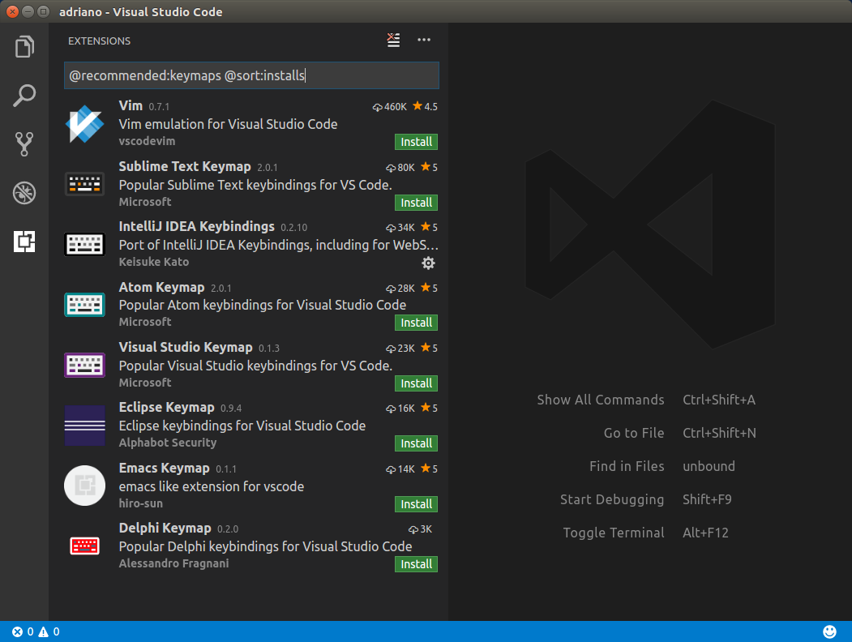The height and width of the screenshot is (642, 852).
Task: Close the Visual Studio Code window
Action: [x=12, y=11]
